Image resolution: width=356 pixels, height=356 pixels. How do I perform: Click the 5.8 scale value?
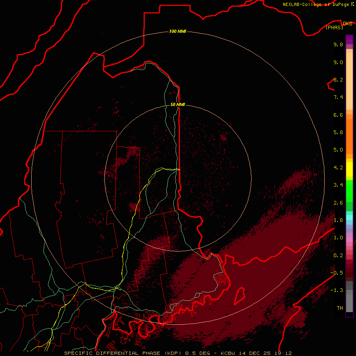click(x=338, y=133)
